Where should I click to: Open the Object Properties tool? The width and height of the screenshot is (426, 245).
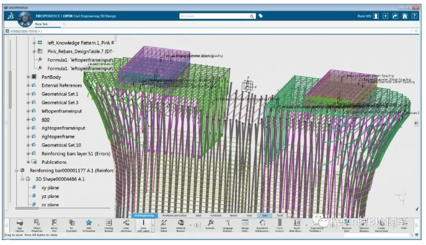pyautogui.click(x=37, y=225)
